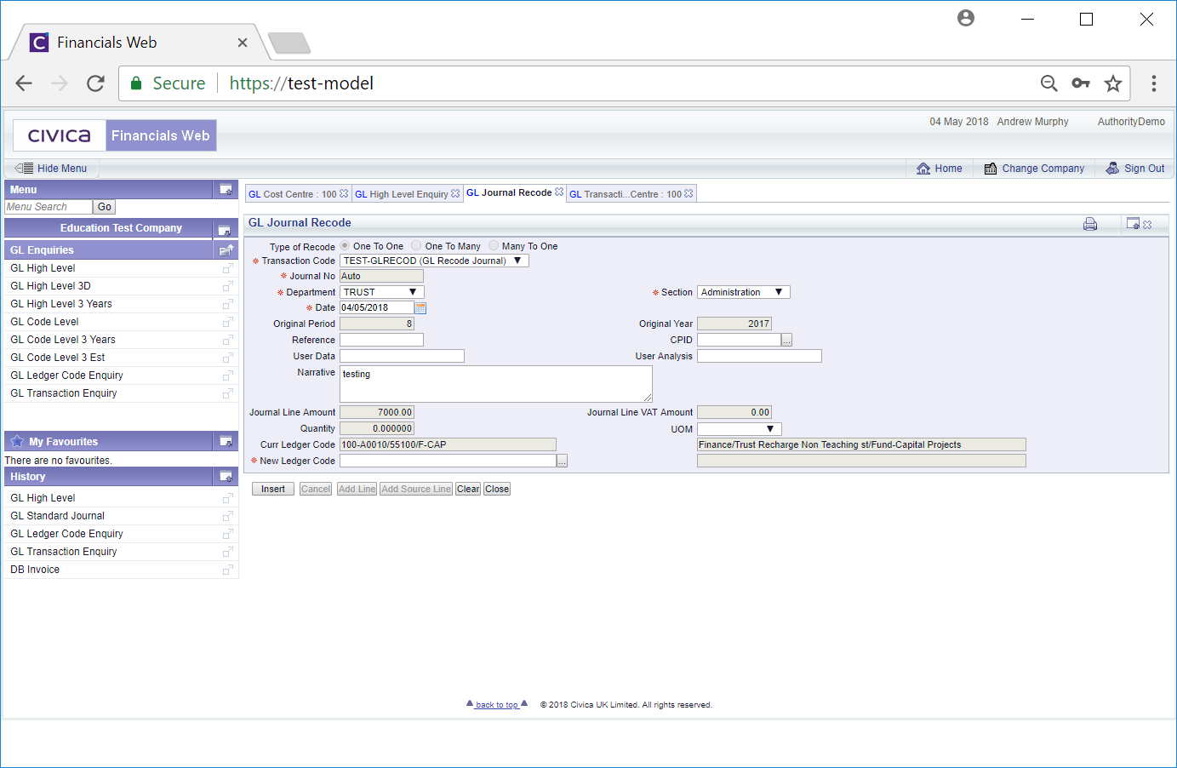Click the Clear button
This screenshot has height=768, width=1177.
[x=468, y=489]
